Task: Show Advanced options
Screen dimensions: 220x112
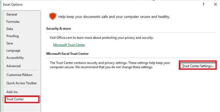Action: point(13,66)
